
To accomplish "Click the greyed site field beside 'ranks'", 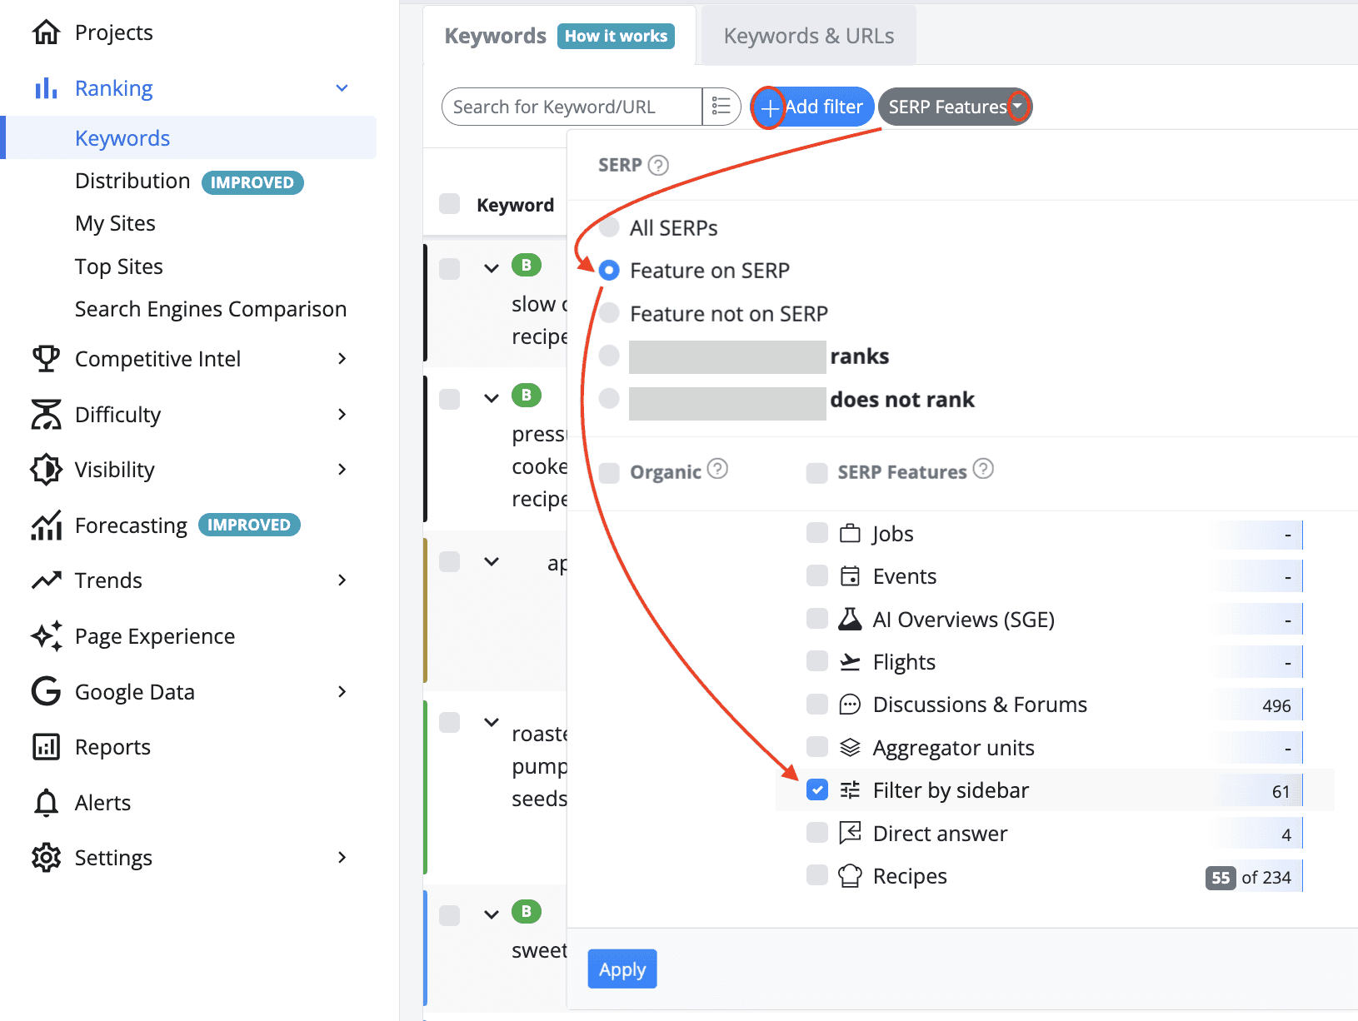I will click(x=727, y=357).
